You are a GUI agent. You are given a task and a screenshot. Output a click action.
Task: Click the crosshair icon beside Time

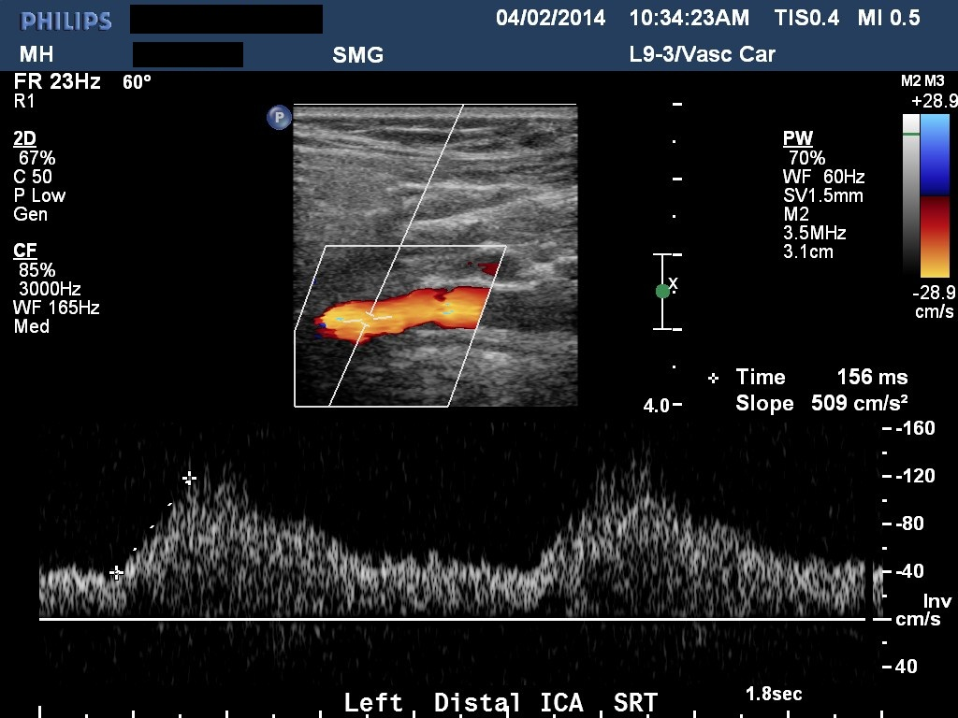[x=714, y=378]
